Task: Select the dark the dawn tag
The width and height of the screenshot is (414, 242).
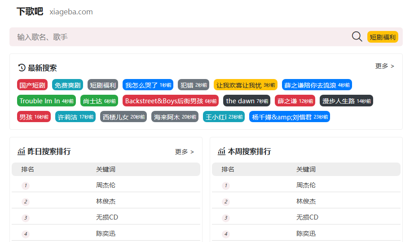Action: click(x=247, y=101)
